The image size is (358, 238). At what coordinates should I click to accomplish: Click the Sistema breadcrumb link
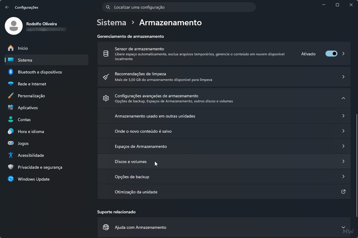pos(112,23)
